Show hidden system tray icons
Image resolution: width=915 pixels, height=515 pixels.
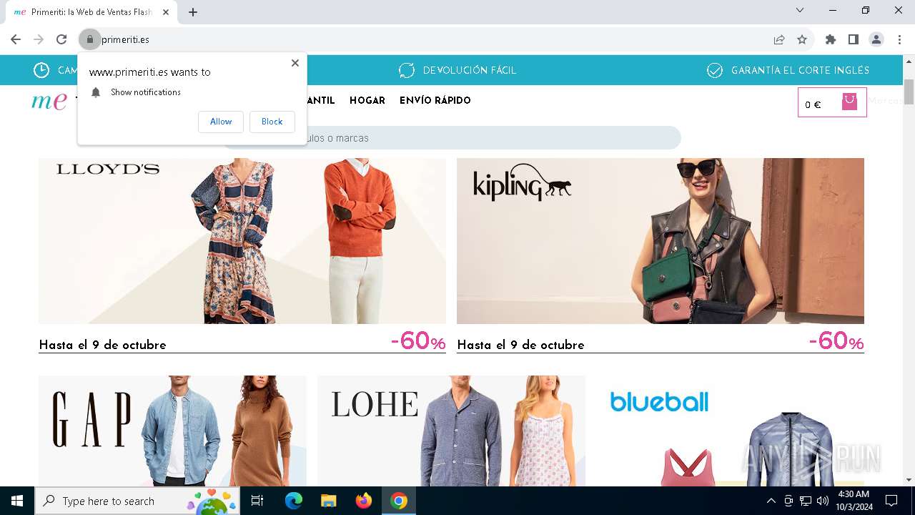pos(771,501)
